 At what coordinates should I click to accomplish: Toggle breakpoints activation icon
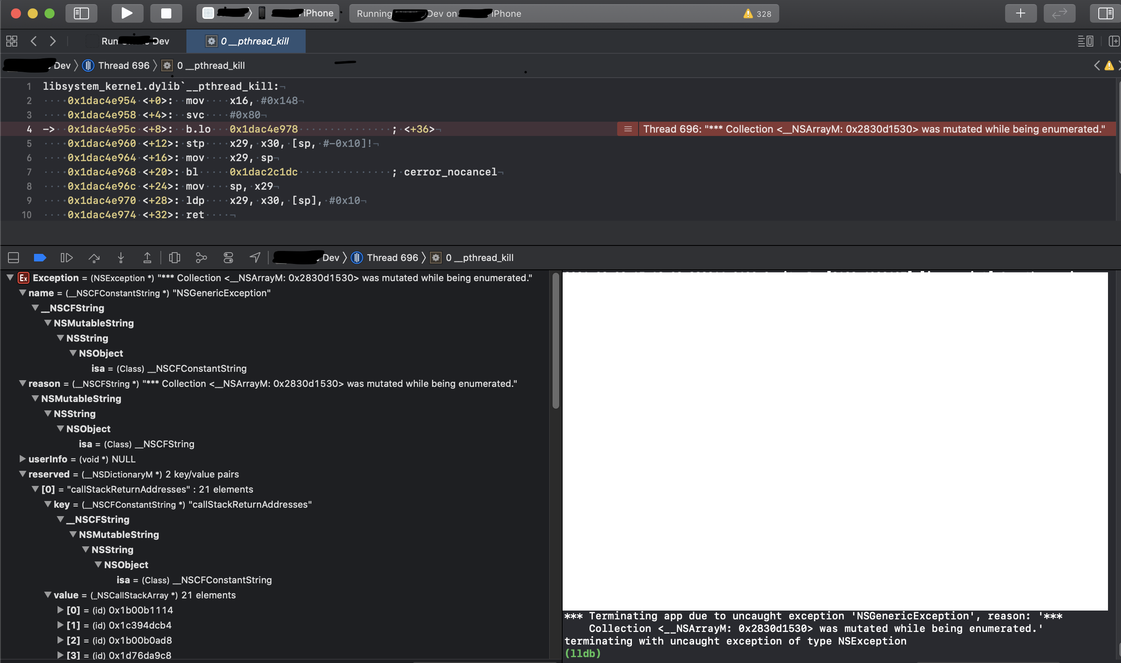(x=40, y=258)
